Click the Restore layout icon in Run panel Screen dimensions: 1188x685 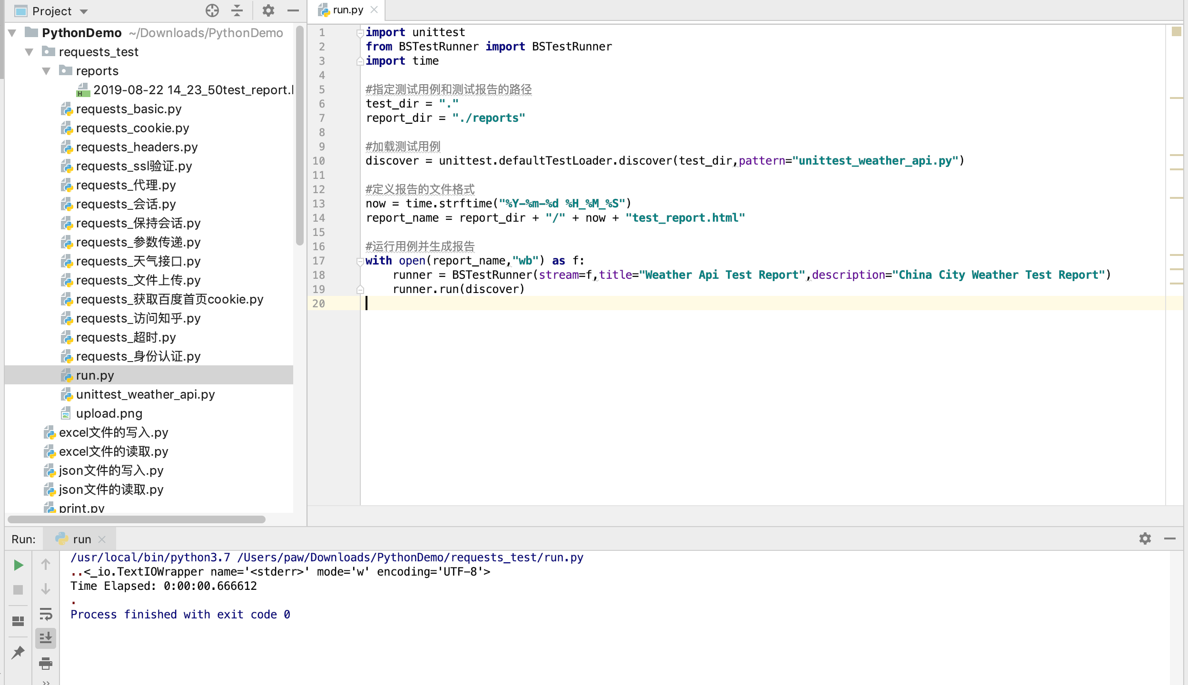coord(18,621)
